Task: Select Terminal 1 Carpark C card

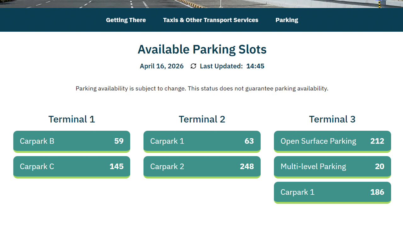Action: tap(71, 167)
